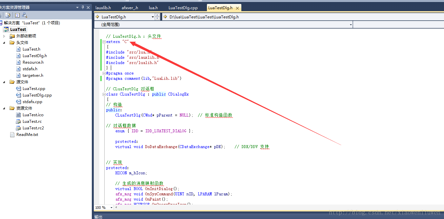Click the stdafx.cpp file icon
Screen dimensions: 444x219
(x=19, y=101)
